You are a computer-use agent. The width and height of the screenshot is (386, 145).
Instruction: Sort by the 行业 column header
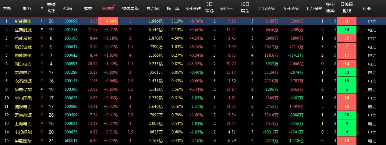[367, 9]
